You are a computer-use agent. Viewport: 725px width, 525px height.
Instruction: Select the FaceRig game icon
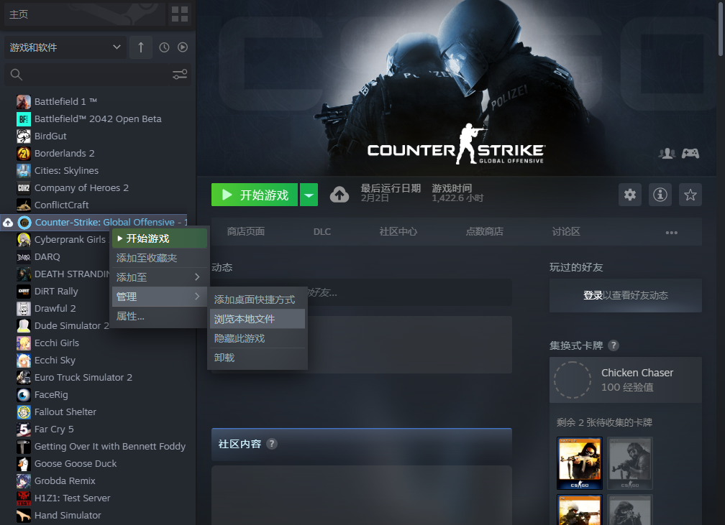pyautogui.click(x=24, y=395)
